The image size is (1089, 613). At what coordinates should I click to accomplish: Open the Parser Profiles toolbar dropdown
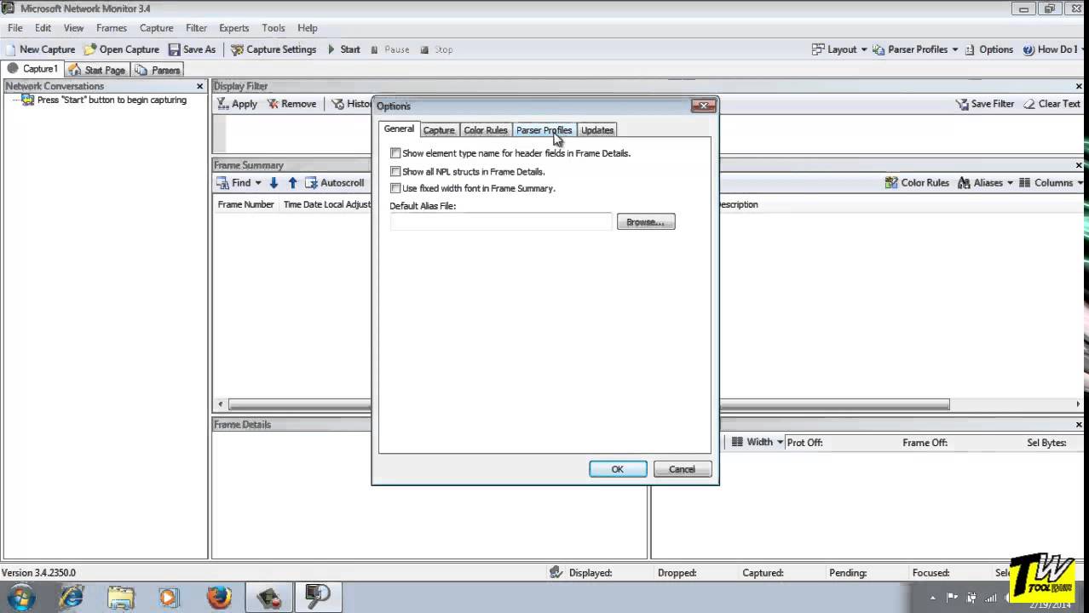[915, 49]
